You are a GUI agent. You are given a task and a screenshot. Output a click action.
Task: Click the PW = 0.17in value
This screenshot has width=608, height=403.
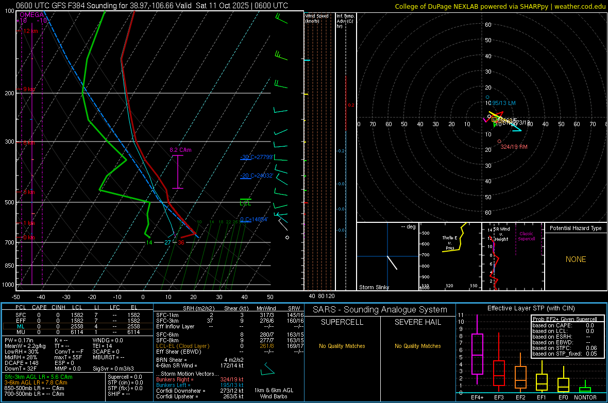point(19,340)
